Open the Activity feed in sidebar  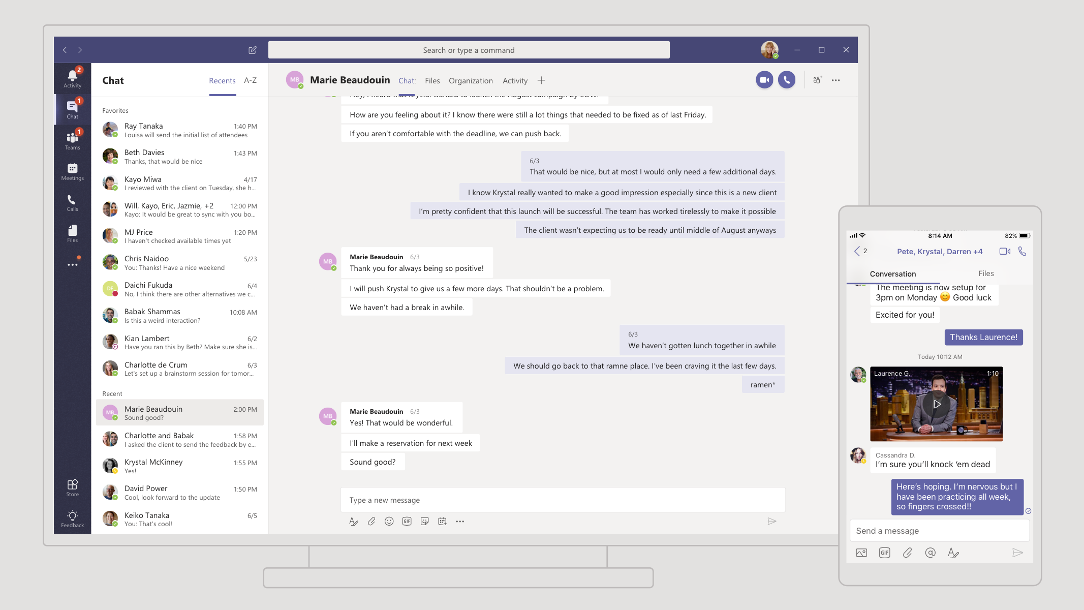click(x=72, y=78)
